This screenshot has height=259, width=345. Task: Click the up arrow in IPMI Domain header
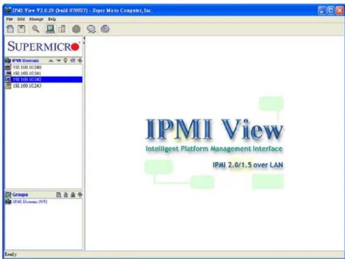[x=51, y=60]
